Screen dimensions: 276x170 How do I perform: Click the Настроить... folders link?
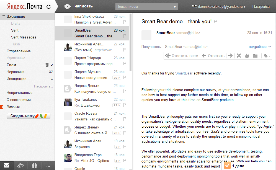(43, 86)
